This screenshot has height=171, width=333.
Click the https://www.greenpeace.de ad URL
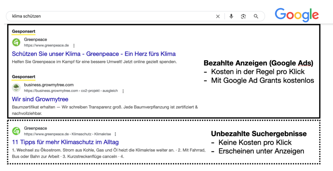[46, 45]
